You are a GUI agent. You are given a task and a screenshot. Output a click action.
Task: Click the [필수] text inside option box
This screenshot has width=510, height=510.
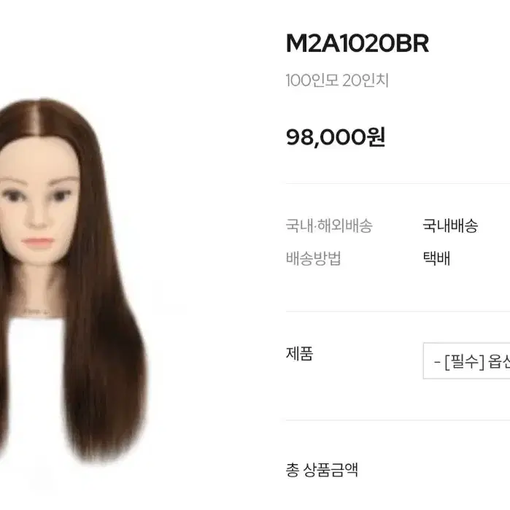[465, 361]
